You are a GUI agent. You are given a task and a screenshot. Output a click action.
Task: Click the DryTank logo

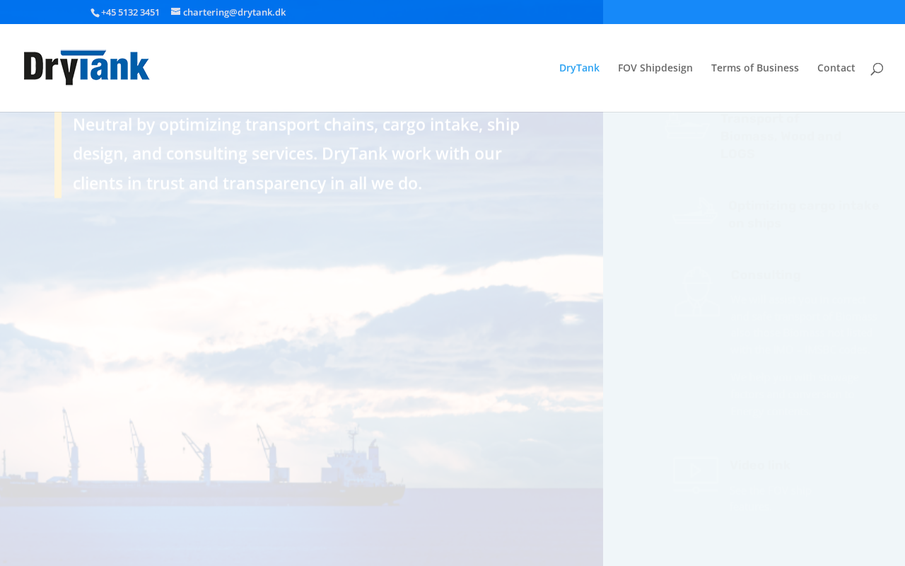tap(86, 68)
